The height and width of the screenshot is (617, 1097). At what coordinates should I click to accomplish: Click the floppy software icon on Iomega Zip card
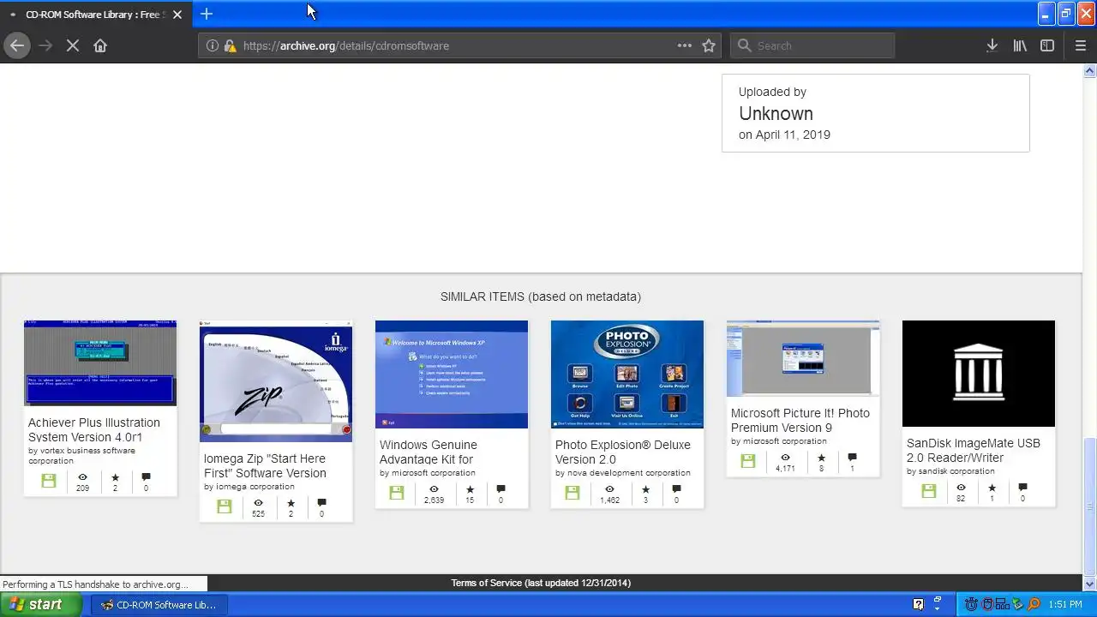coord(225,506)
